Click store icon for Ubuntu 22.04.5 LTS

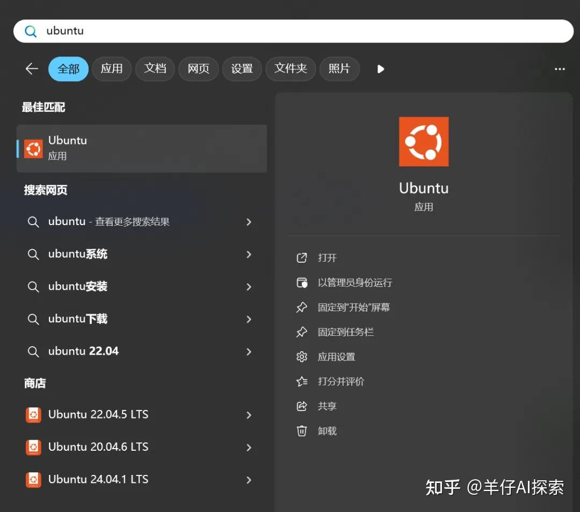(x=33, y=415)
